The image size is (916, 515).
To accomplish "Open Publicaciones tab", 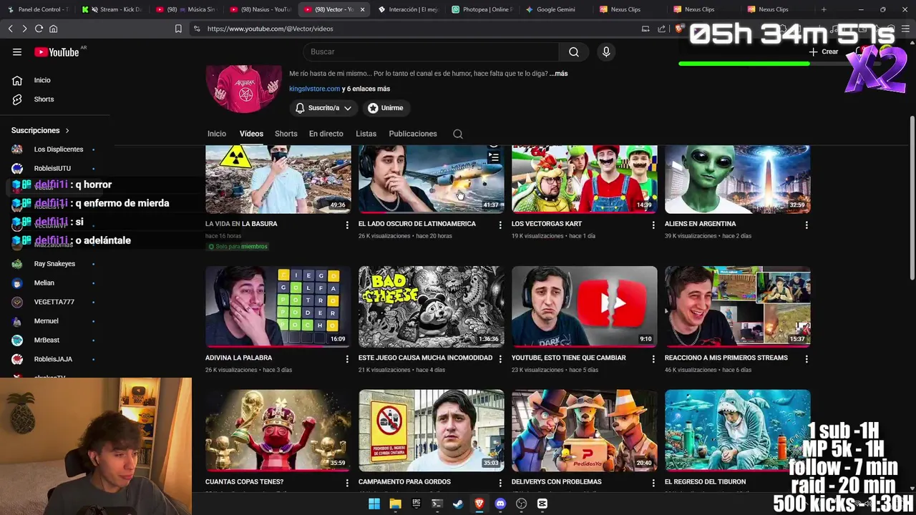I will pos(413,134).
